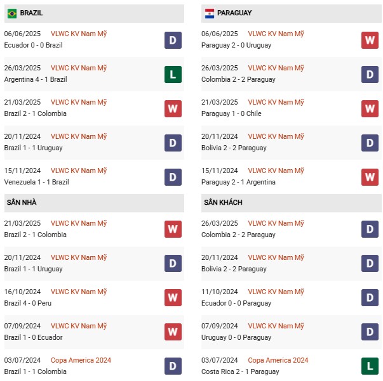Click the W badge for Paraguay 2 - 1 Argentina
This screenshot has height=381, width=383.
click(x=370, y=177)
